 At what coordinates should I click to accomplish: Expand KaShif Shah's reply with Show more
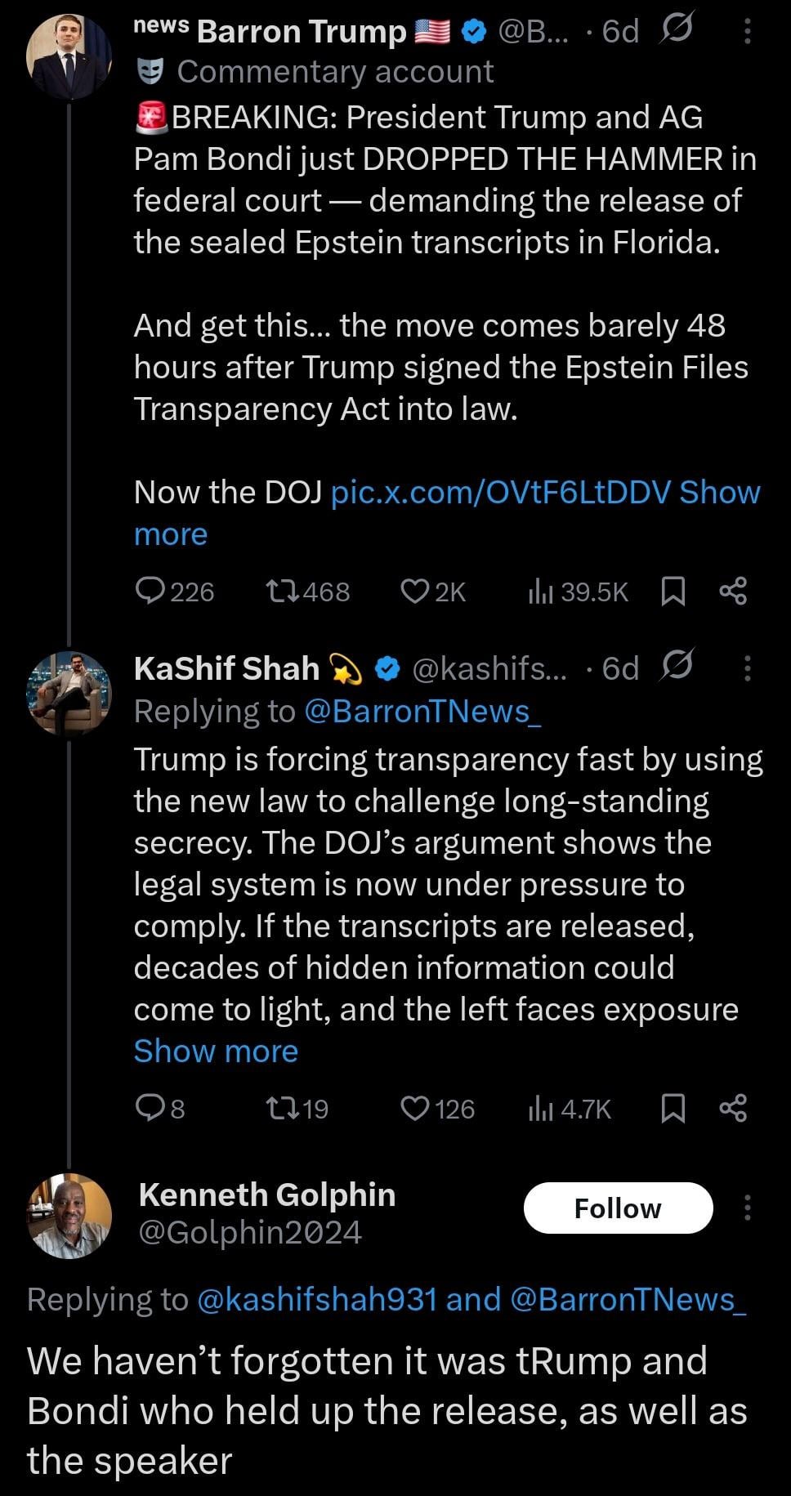click(x=216, y=1052)
